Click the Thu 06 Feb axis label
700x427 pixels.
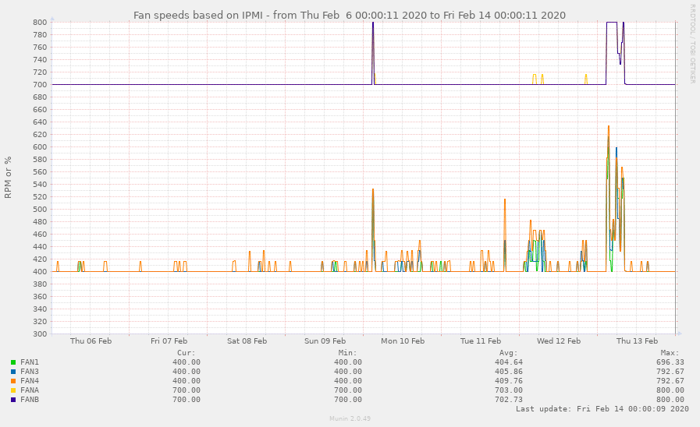91,341
